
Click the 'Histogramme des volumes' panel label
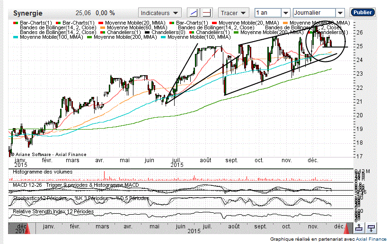(x=43, y=172)
